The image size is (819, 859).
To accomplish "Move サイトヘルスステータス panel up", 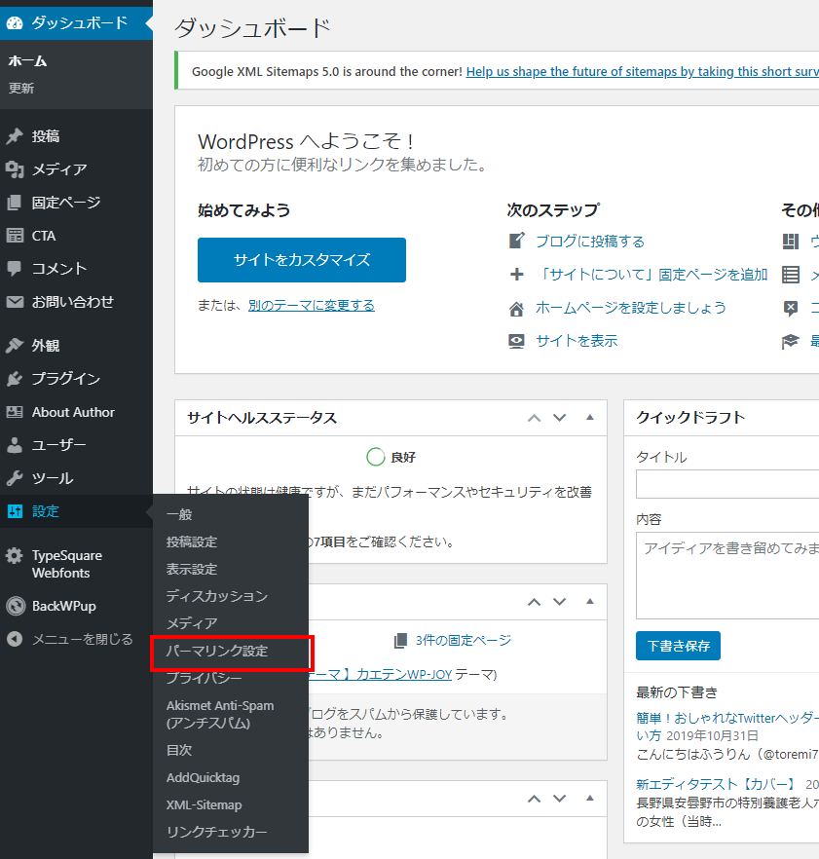I will point(534,418).
